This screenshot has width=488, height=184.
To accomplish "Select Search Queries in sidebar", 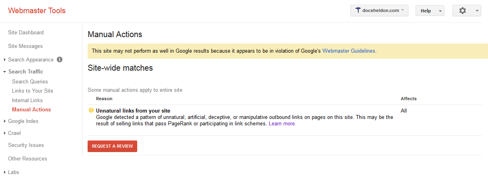I will (30, 82).
